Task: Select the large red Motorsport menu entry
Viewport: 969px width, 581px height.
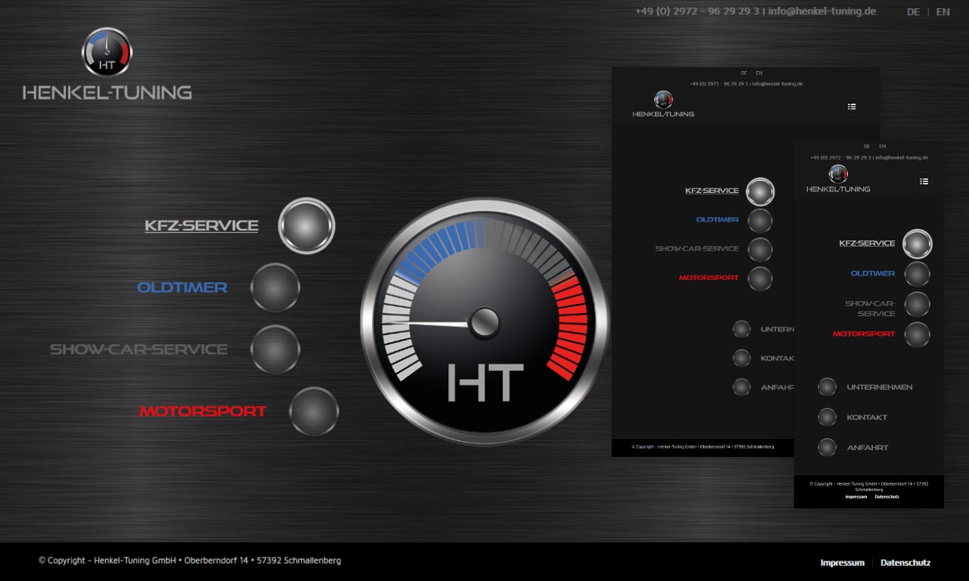Action: click(202, 412)
